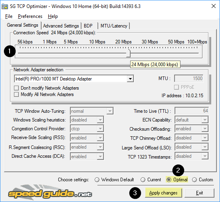Screen dimensions: 220x202
Task: Enable Don't modify Network Adapters checkbox
Action: click(16, 88)
